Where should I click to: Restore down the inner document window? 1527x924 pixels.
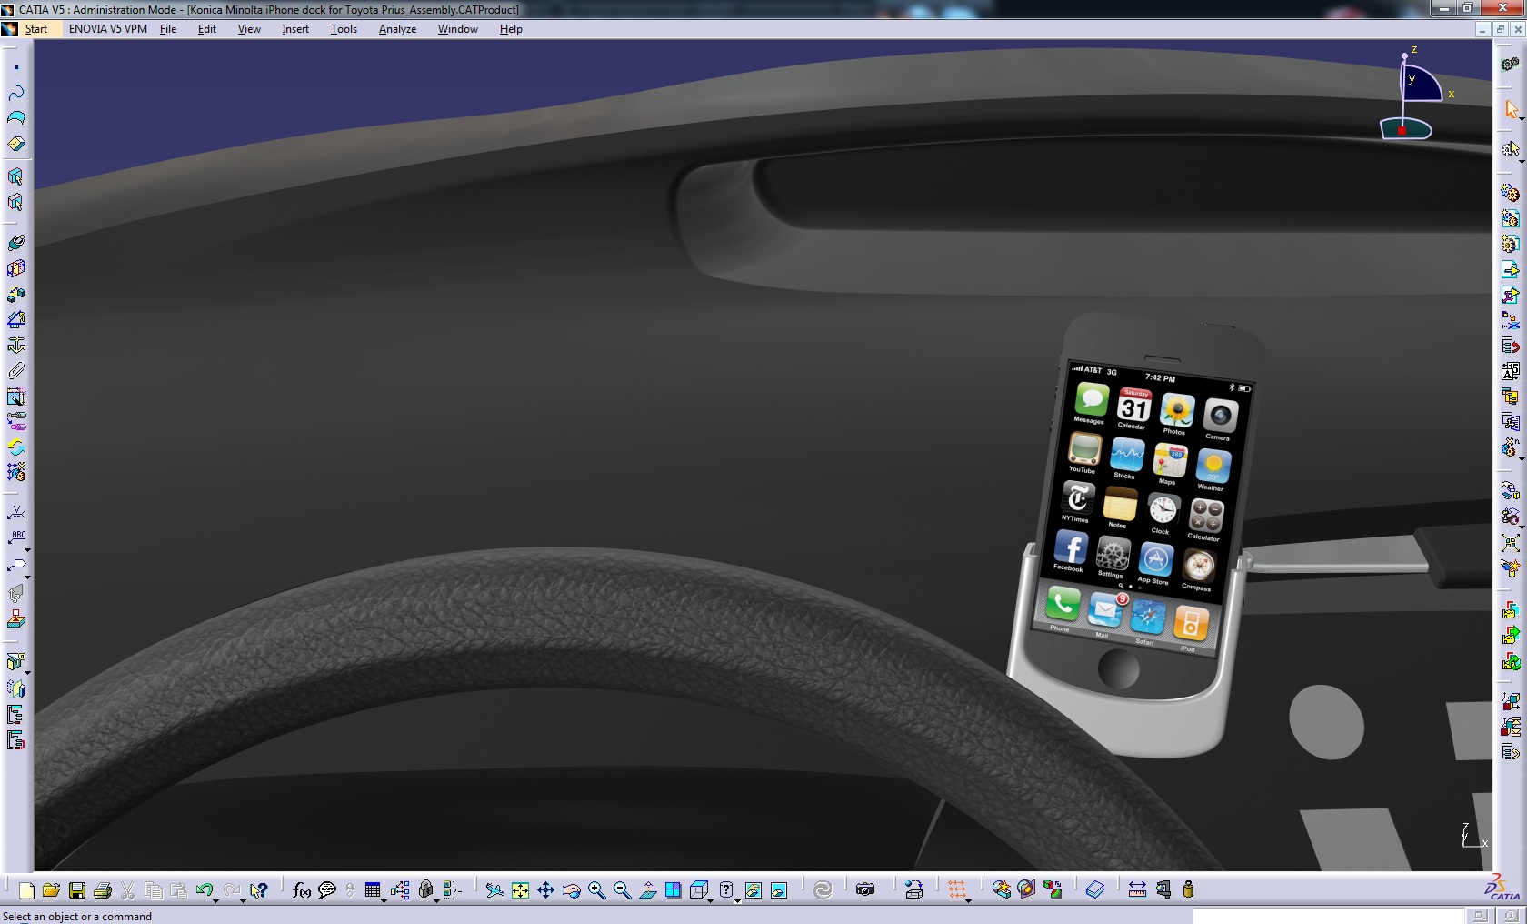(1501, 29)
